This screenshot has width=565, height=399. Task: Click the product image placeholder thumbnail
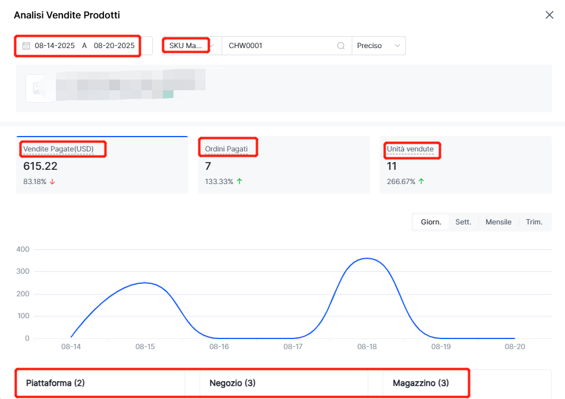[39, 89]
